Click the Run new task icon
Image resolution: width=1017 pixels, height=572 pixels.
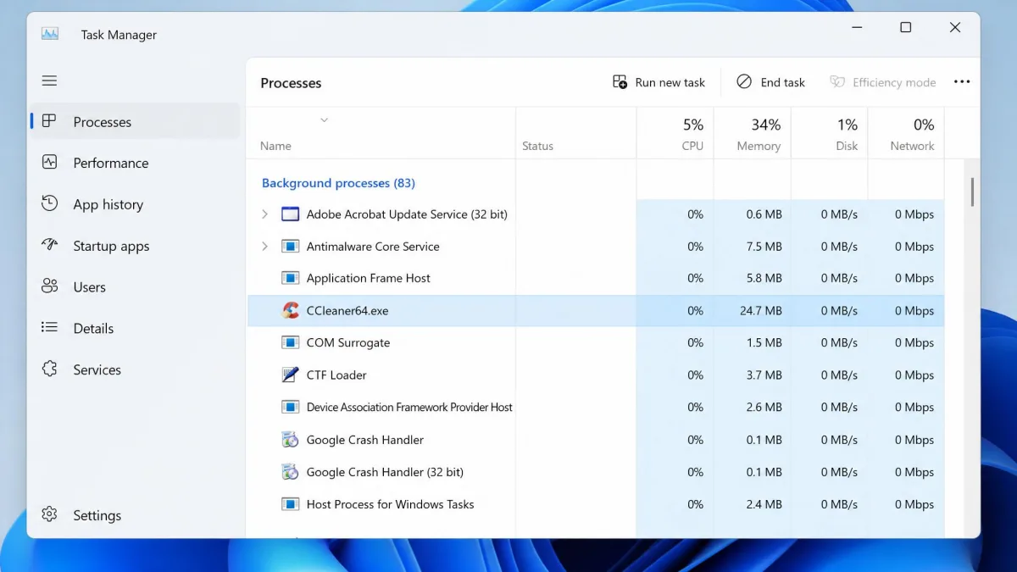click(620, 82)
